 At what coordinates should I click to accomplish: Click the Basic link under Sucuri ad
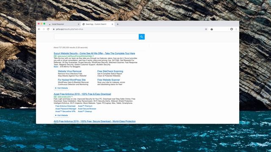pyautogui.click(x=56, y=67)
